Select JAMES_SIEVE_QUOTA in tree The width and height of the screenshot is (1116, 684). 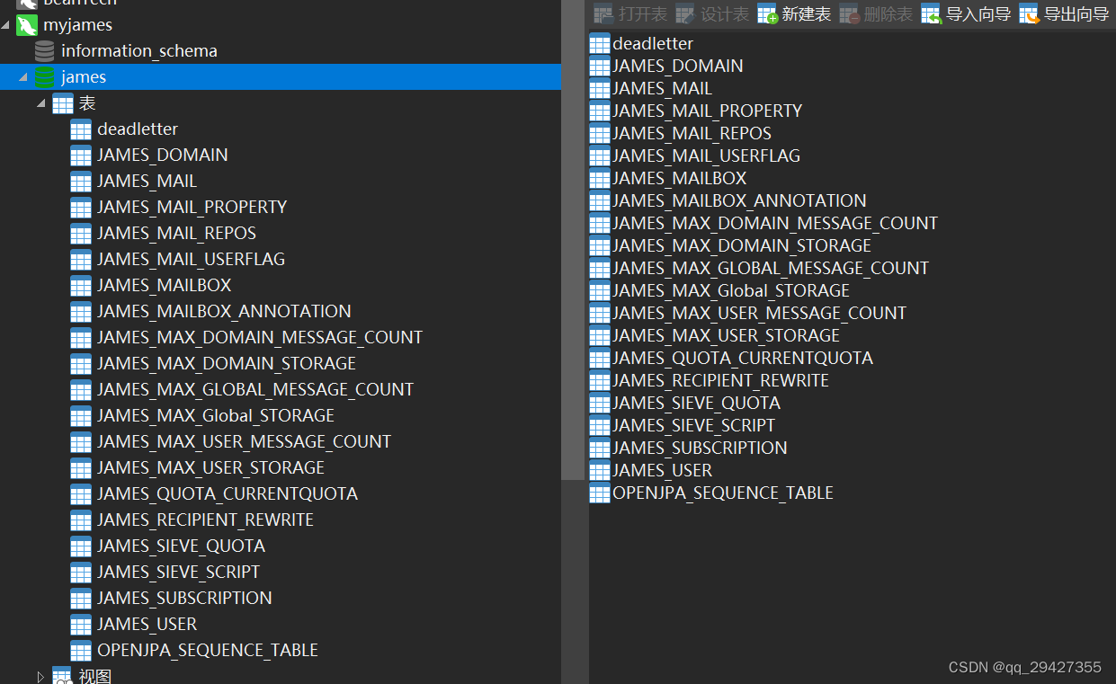click(182, 546)
